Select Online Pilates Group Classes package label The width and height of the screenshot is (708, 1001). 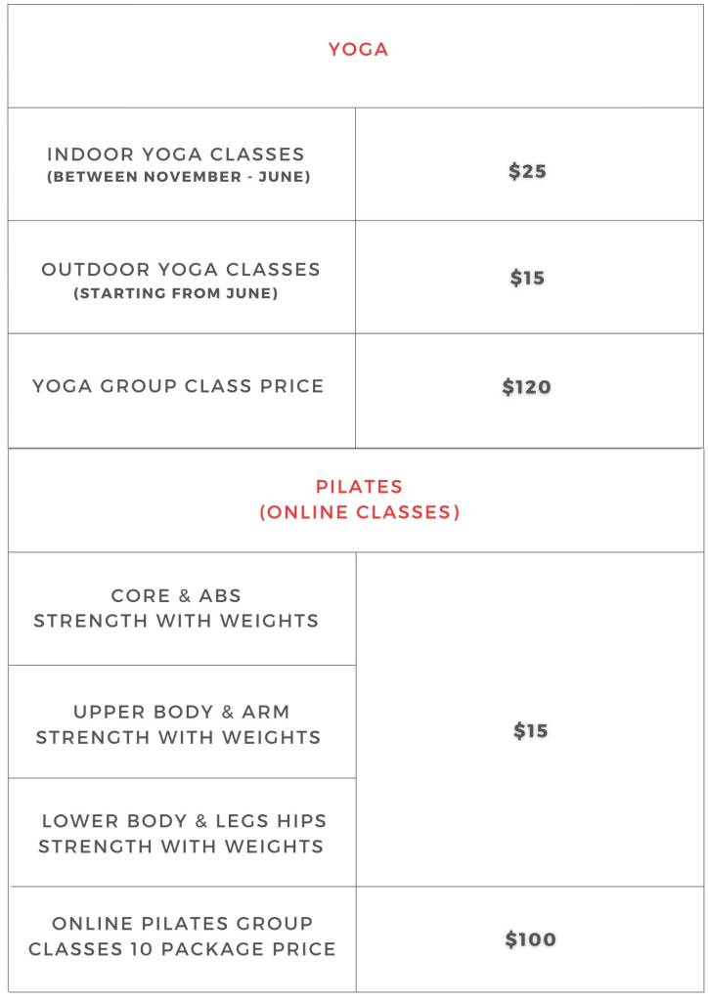point(182,936)
